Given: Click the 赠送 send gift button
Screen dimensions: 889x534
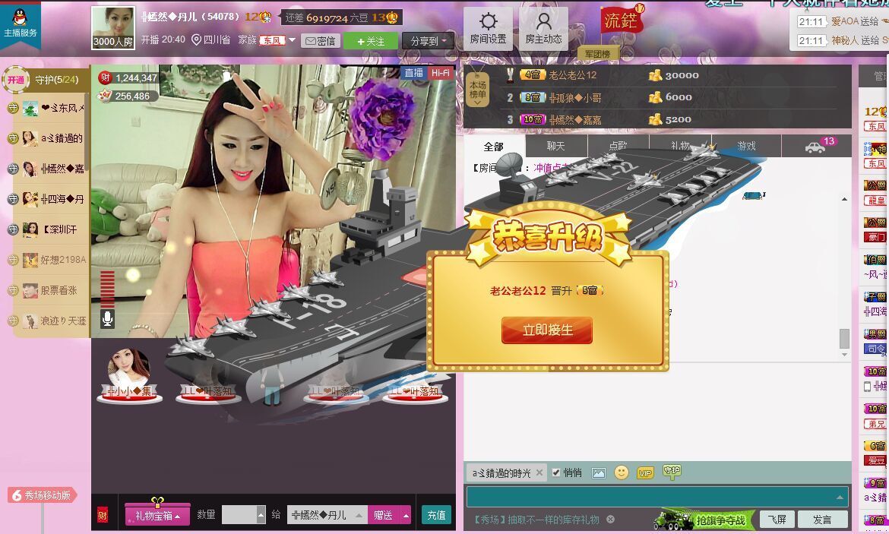Looking at the screenshot, I should [x=384, y=515].
